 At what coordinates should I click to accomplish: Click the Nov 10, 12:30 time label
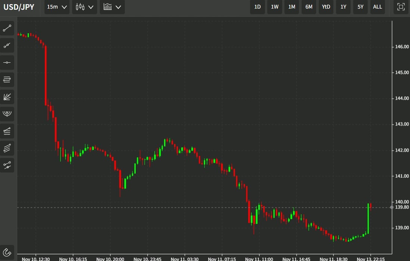(x=36, y=259)
